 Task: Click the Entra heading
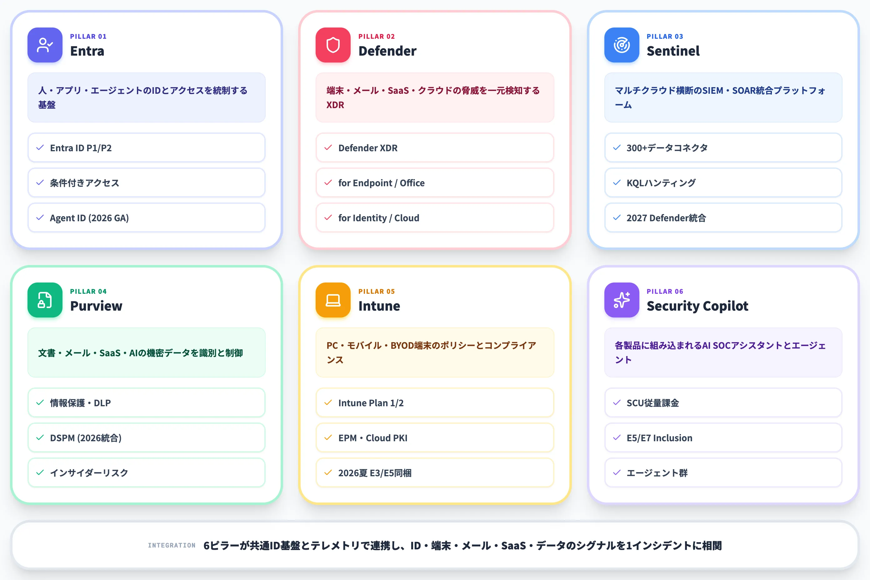click(x=87, y=51)
